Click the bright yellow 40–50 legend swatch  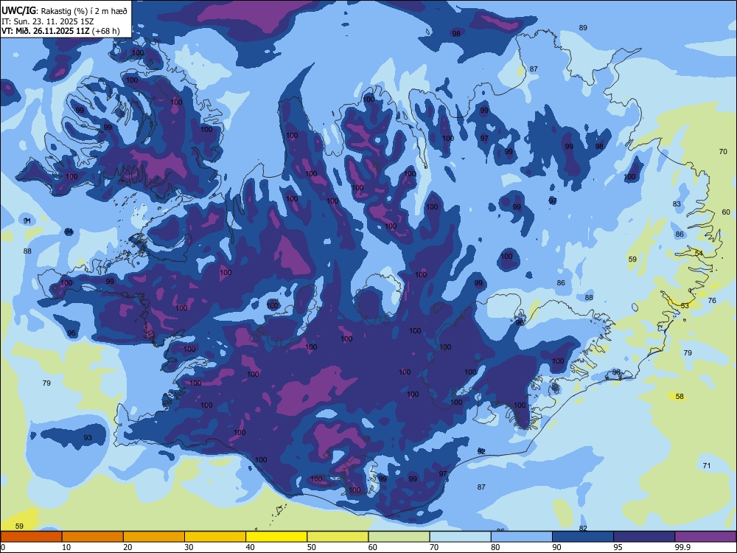click(x=276, y=537)
